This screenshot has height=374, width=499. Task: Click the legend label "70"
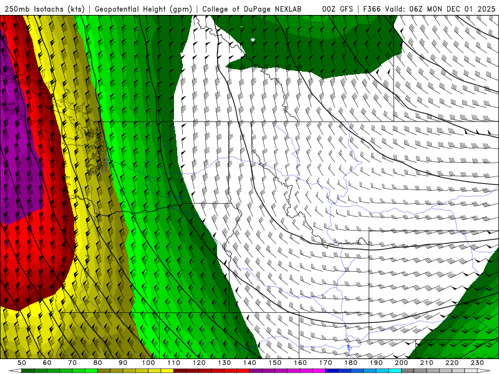pos(72,363)
